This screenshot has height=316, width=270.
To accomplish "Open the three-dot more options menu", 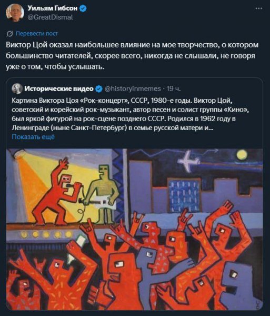I will 259,8.
